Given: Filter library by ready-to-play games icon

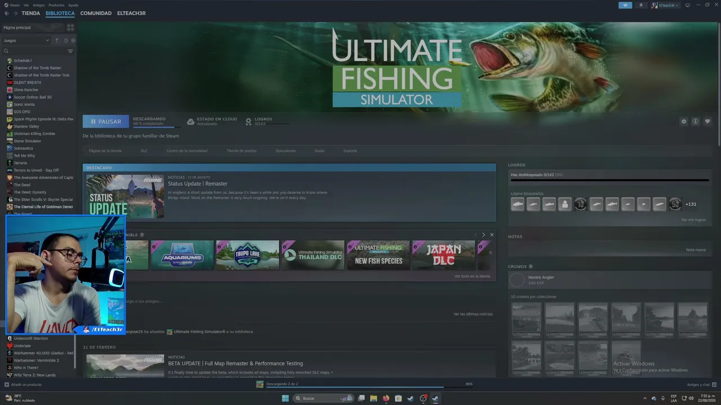Looking at the screenshot, I should [73, 40].
